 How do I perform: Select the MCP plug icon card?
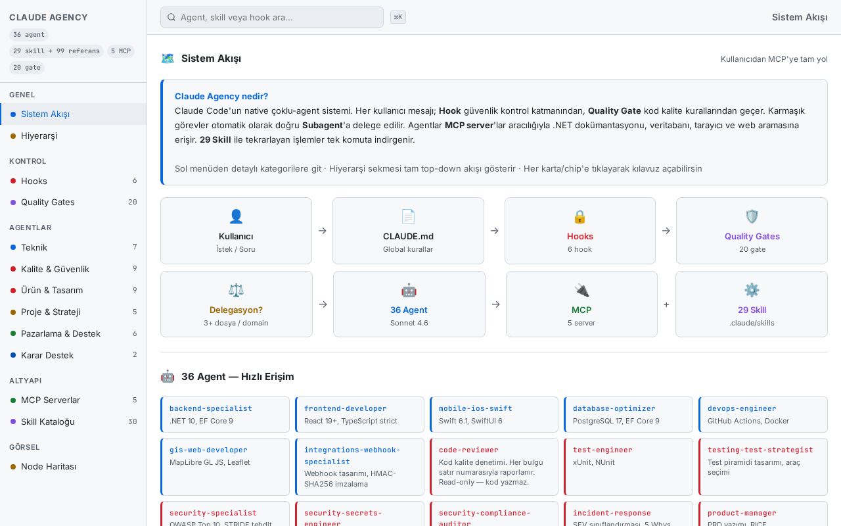click(x=581, y=304)
